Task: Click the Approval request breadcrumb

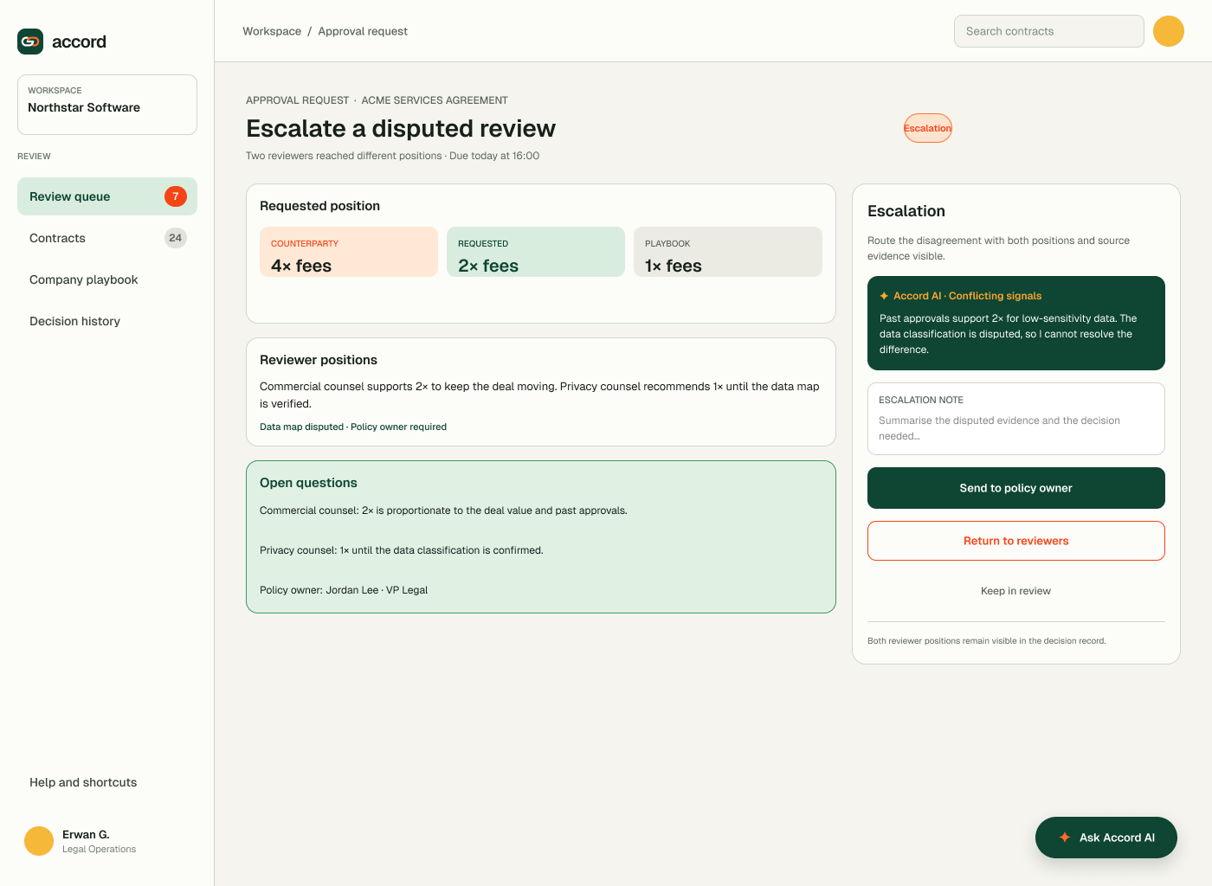Action: pos(363,31)
